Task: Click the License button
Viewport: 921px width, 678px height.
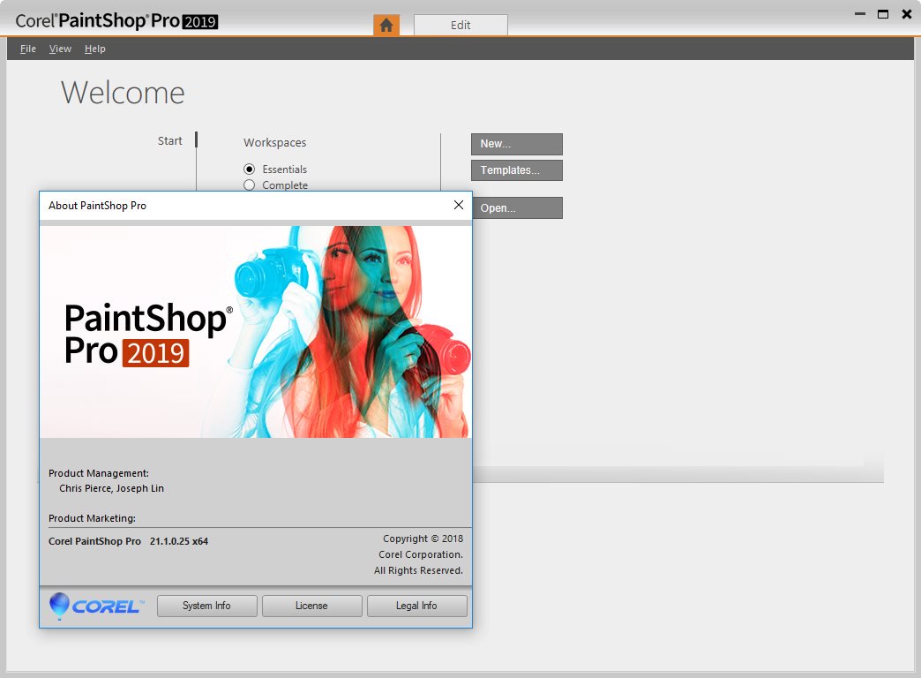Action: coord(312,606)
